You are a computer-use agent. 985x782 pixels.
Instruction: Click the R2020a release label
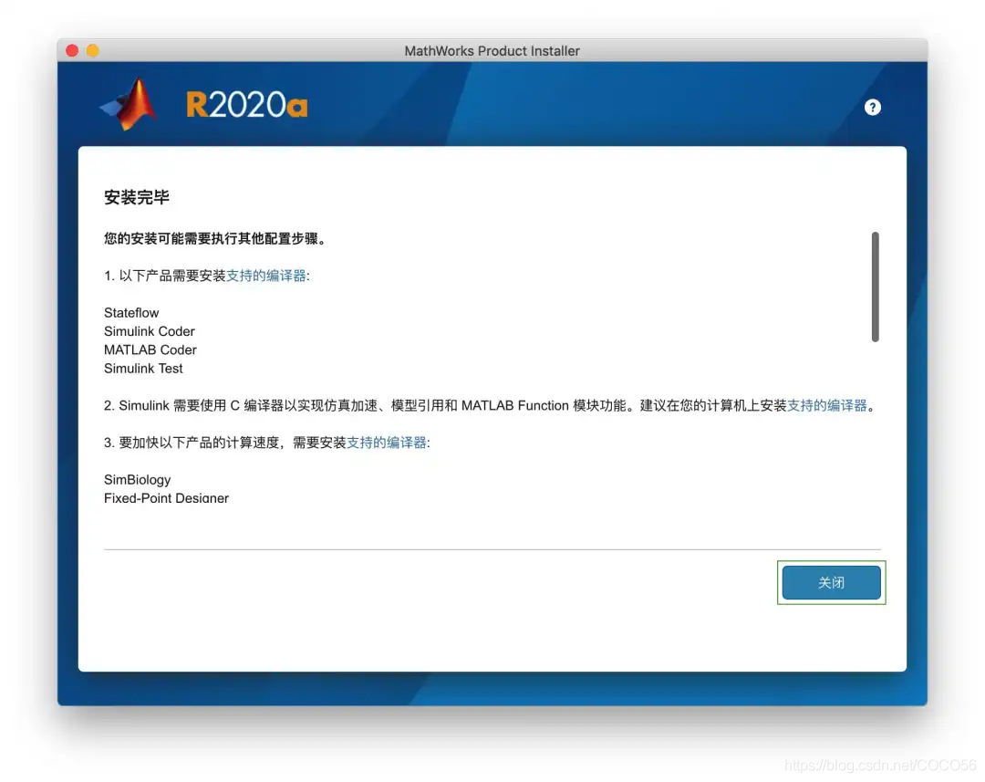click(247, 104)
